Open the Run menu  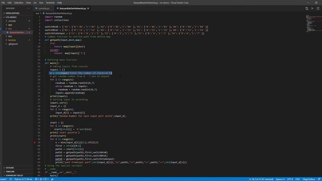point(41,3)
